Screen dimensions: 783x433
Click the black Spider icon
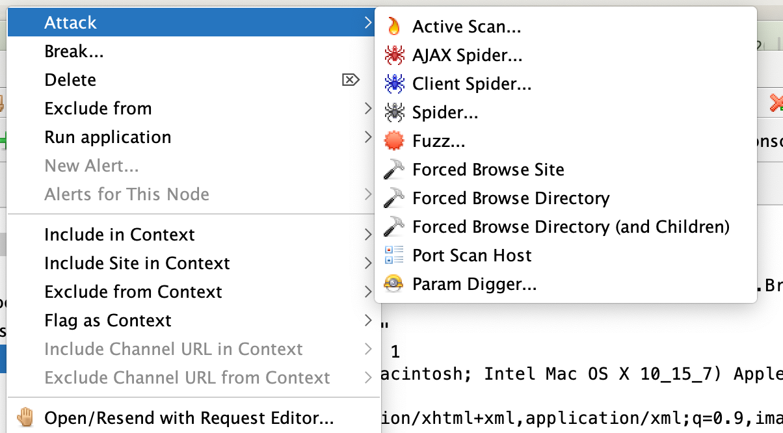[x=394, y=112]
